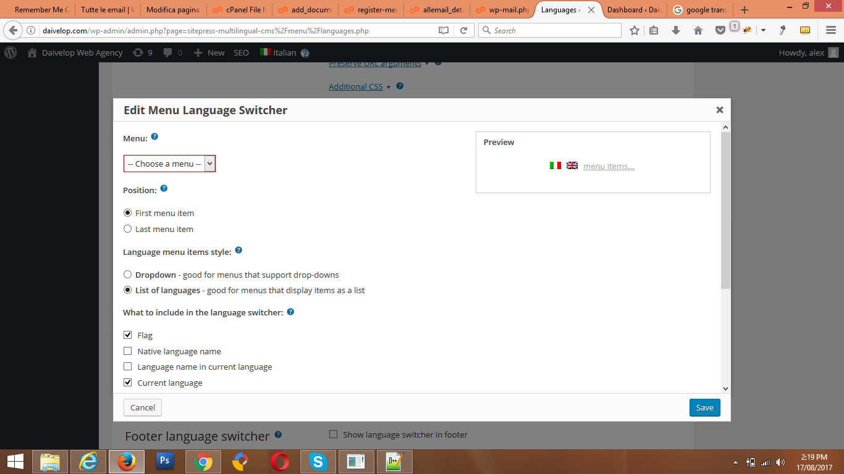Screen dimensions: 844x474
Task: Click the menu items... preview link
Action: tap(609, 166)
